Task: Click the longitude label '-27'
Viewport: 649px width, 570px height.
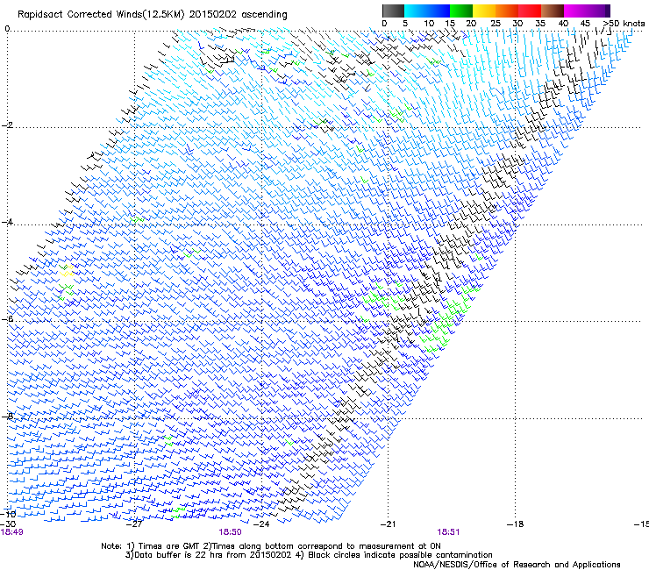Action: click(x=134, y=524)
